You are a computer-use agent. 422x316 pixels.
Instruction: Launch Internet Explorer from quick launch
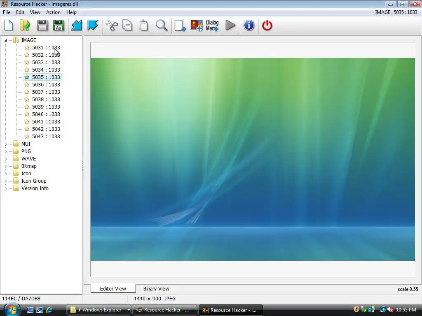pos(49,310)
